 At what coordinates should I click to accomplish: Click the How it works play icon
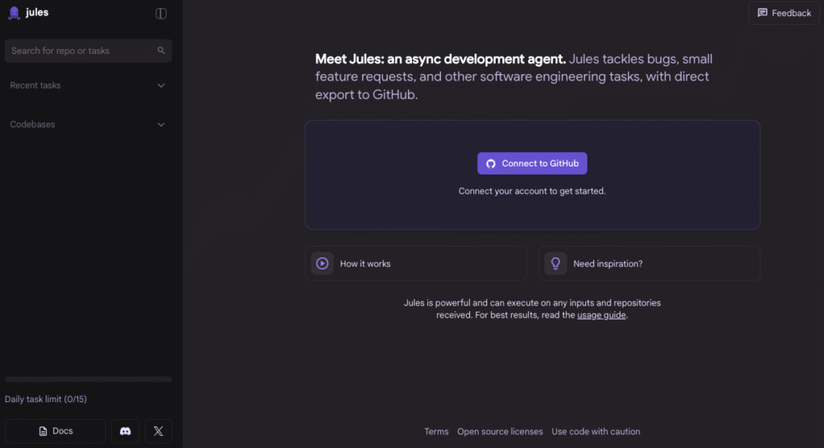[322, 264]
